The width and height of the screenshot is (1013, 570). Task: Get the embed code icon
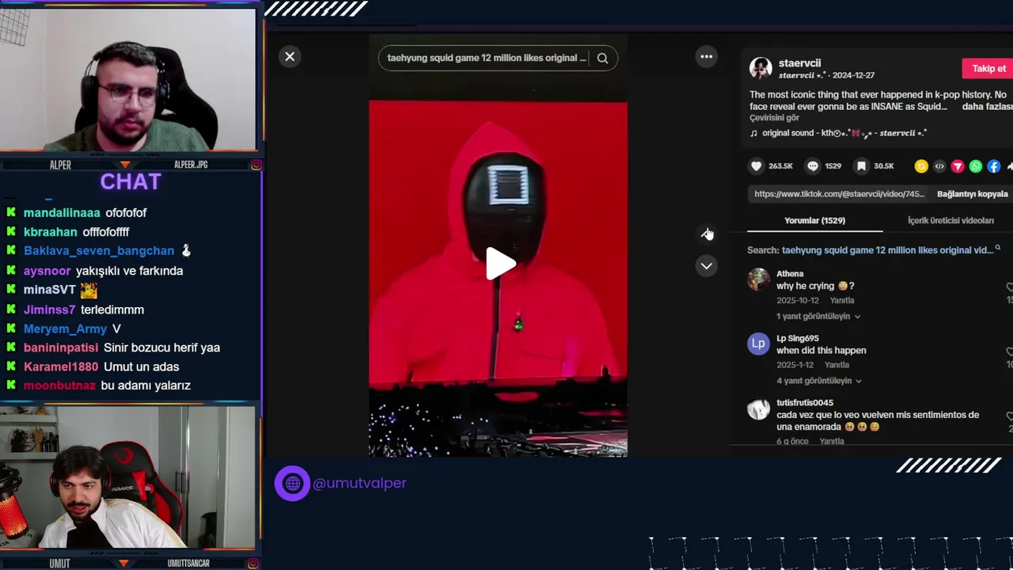tap(939, 166)
